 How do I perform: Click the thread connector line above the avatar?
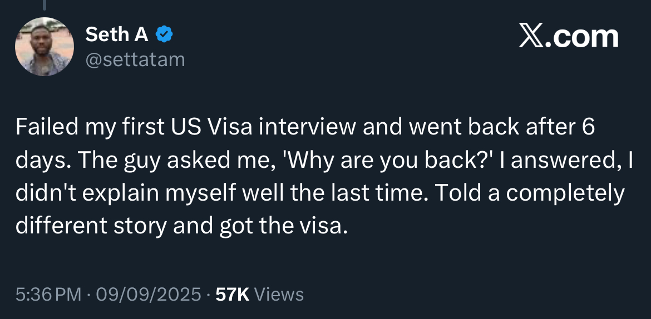tap(45, 4)
